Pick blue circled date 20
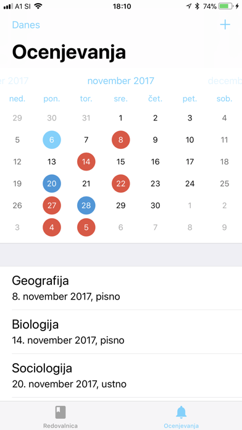The height and width of the screenshot is (430, 242). pos(52,183)
